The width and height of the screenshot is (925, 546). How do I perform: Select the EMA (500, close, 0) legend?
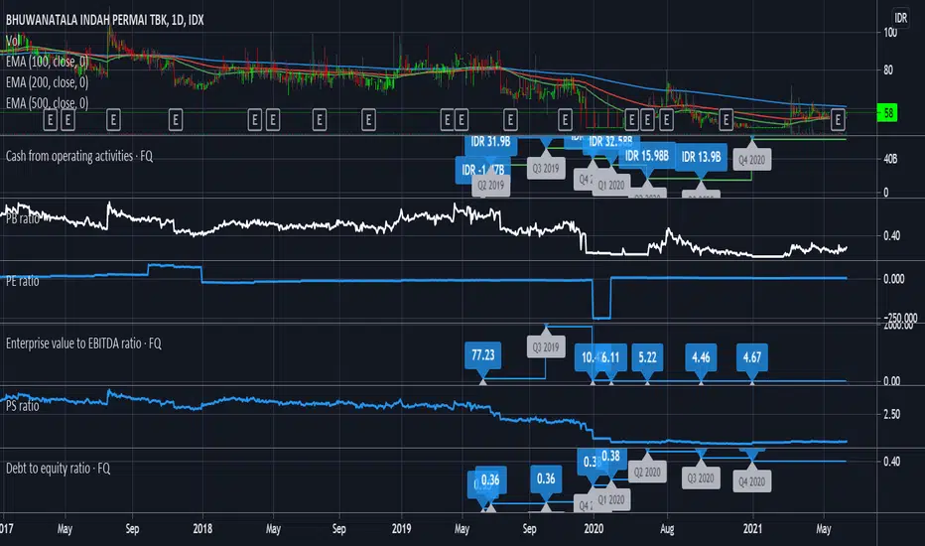pos(47,102)
